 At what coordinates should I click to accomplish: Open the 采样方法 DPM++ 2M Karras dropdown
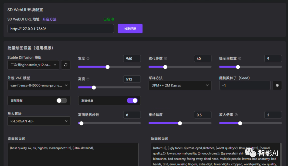180,85
